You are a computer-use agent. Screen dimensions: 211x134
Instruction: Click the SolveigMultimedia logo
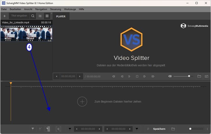pyautogui.click(x=194, y=26)
